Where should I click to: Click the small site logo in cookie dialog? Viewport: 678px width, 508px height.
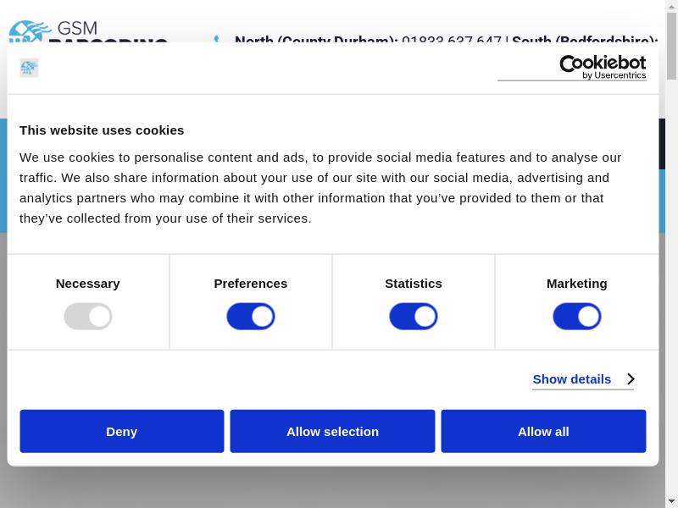tap(30, 69)
